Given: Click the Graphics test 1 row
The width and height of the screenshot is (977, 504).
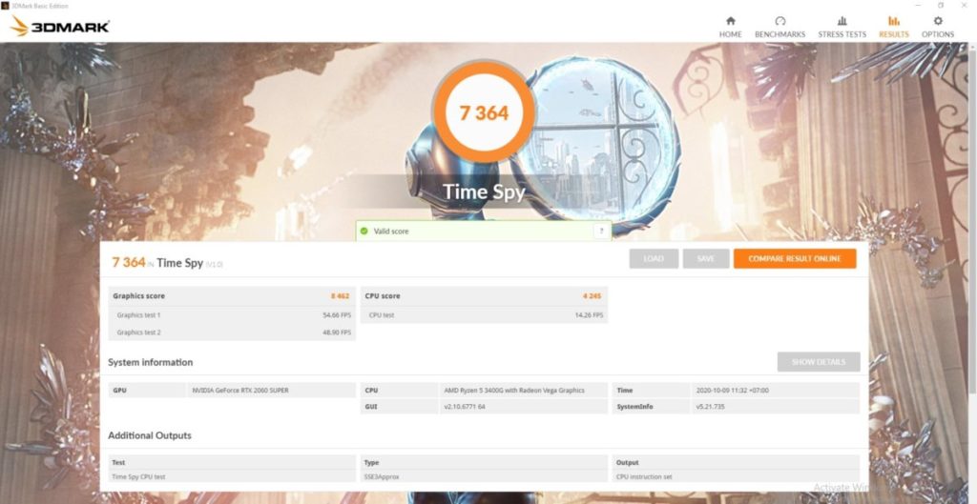Looking at the screenshot, I should coord(232,314).
